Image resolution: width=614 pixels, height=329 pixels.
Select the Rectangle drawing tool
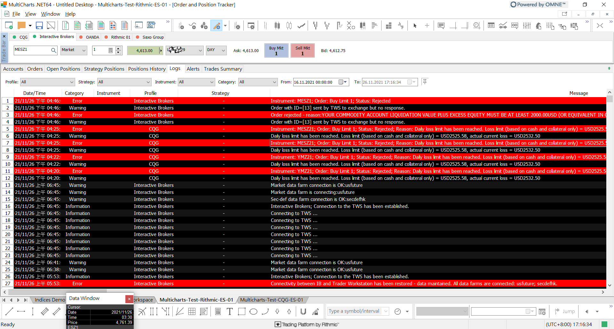[x=242, y=311]
